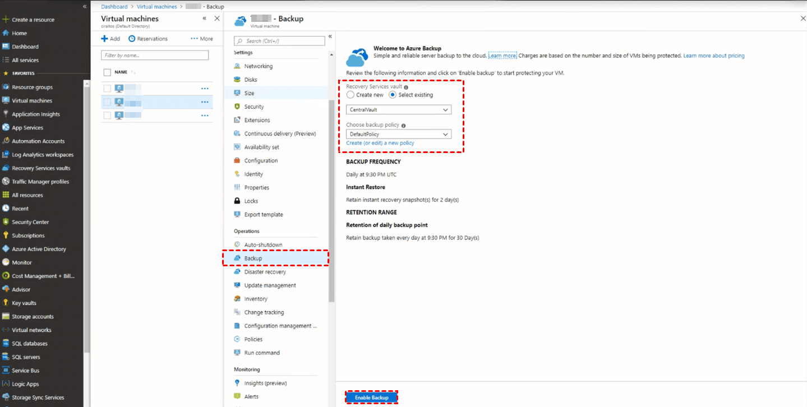The height and width of the screenshot is (407, 807).
Task: Select the 'Select existing' radio button
Action: [393, 95]
